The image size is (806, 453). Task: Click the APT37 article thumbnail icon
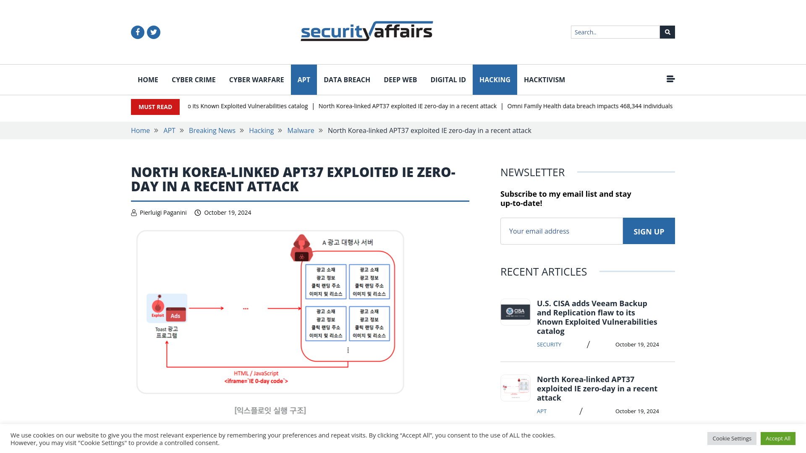pos(516,387)
